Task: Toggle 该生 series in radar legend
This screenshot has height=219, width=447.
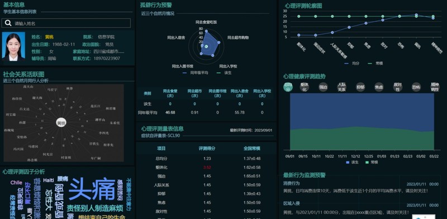Action: (x=224, y=73)
